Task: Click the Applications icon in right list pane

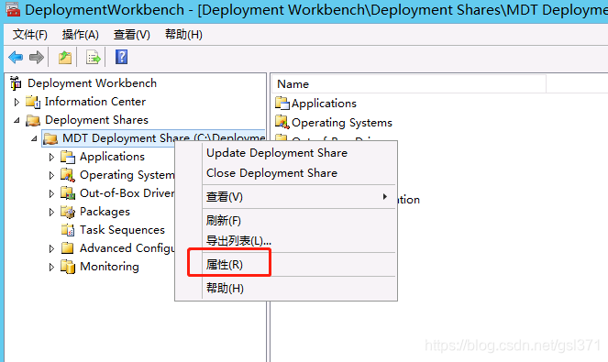Action: pyautogui.click(x=282, y=103)
